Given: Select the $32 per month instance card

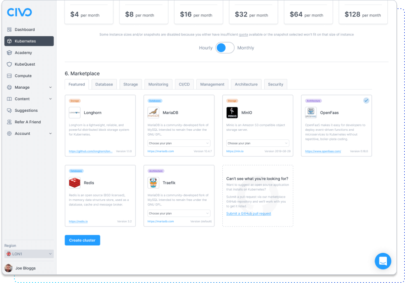Looking at the screenshot, I should [254, 12].
